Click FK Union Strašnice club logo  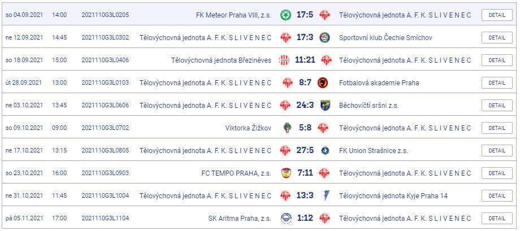325,150
